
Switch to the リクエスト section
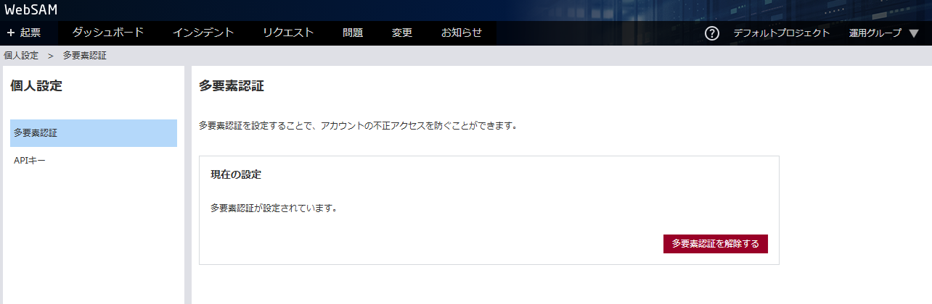[x=288, y=33]
